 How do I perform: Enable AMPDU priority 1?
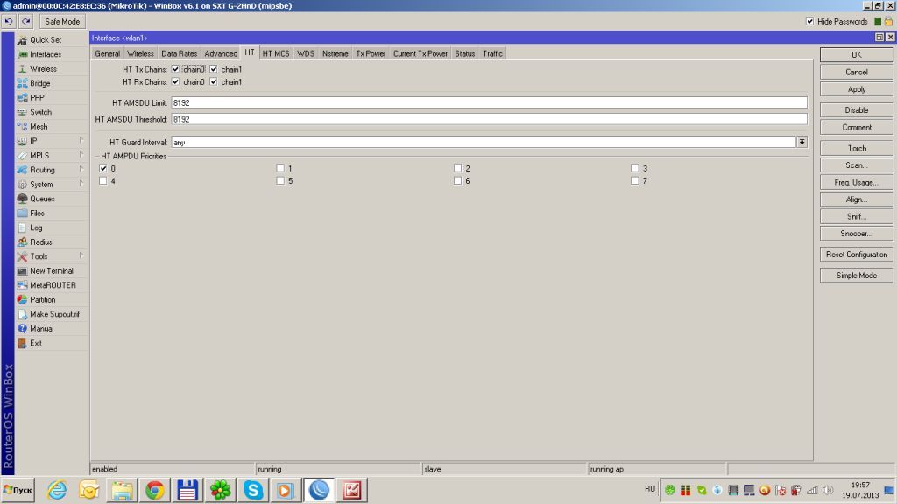click(280, 168)
